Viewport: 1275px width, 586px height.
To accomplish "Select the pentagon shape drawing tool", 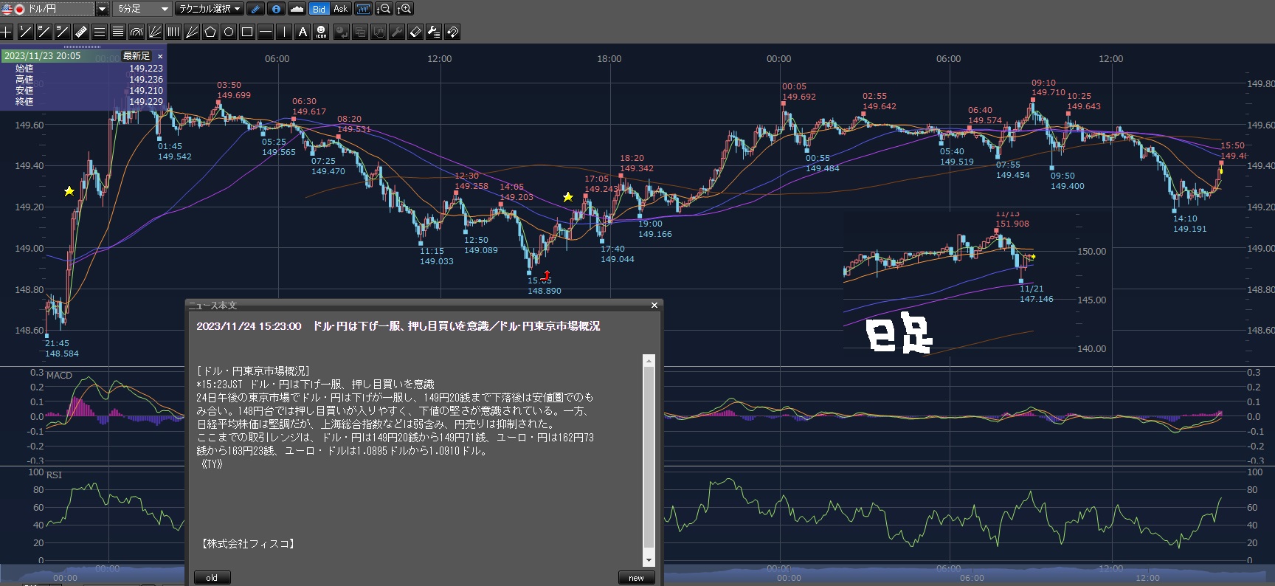I will coord(210,32).
